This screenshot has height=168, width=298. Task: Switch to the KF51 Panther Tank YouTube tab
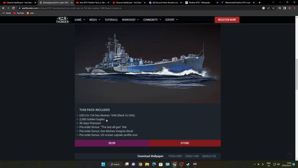click(x=93, y=3)
